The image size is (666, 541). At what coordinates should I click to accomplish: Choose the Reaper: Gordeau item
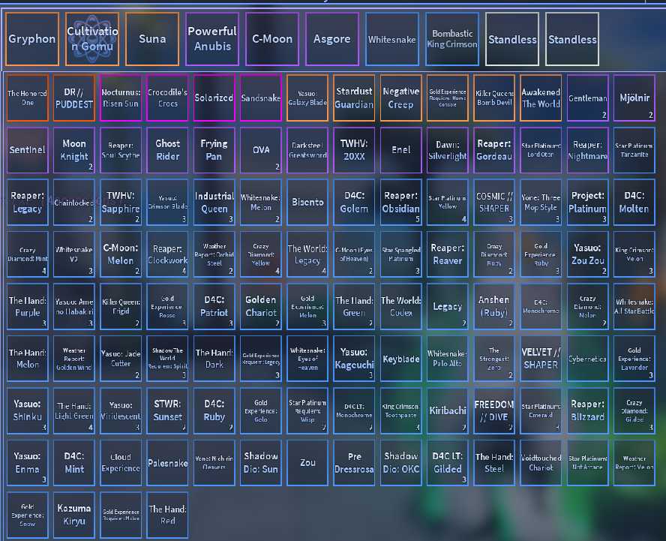[494, 150]
